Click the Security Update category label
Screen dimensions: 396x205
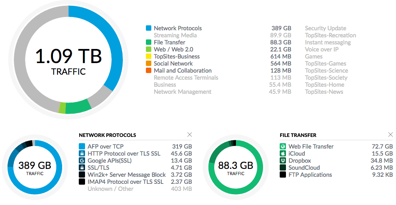tap(325, 28)
